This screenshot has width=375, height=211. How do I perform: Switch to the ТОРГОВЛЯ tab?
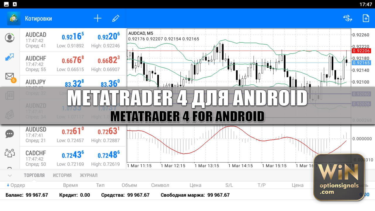[x=34, y=175]
